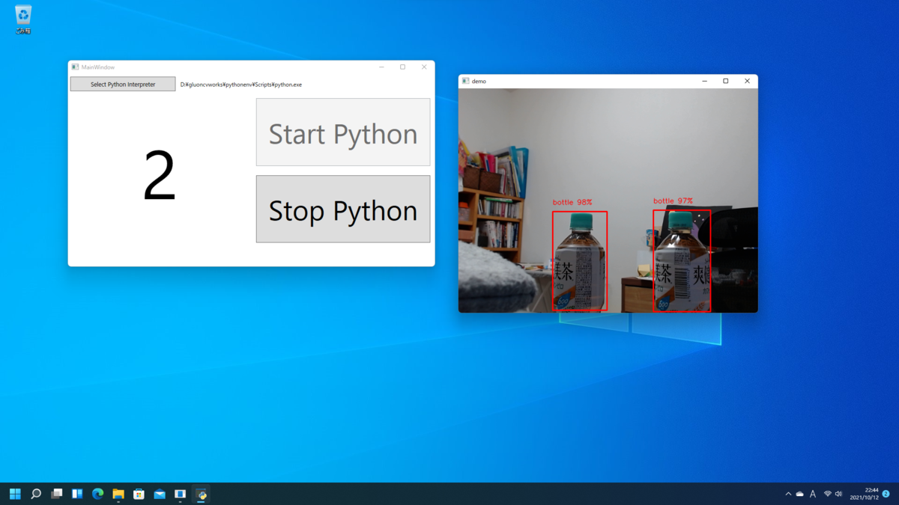Open the Windows Start menu
This screenshot has width=899, height=505.
15,494
